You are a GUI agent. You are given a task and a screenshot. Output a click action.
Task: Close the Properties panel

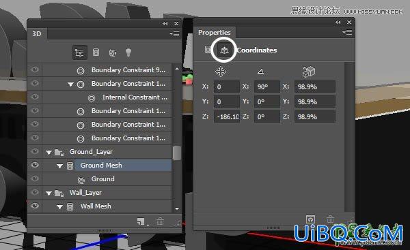pyautogui.click(x=349, y=22)
